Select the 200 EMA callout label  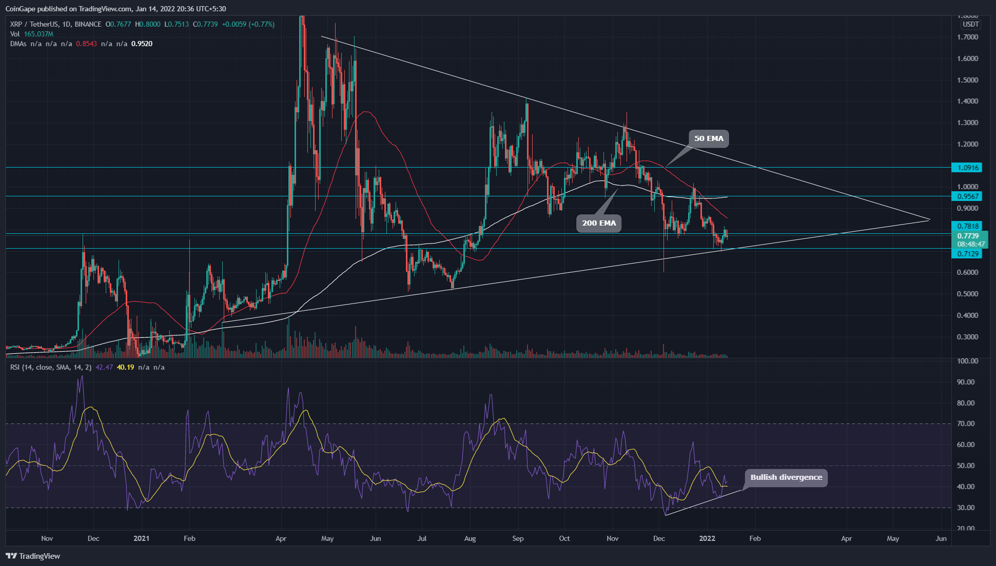pos(599,223)
